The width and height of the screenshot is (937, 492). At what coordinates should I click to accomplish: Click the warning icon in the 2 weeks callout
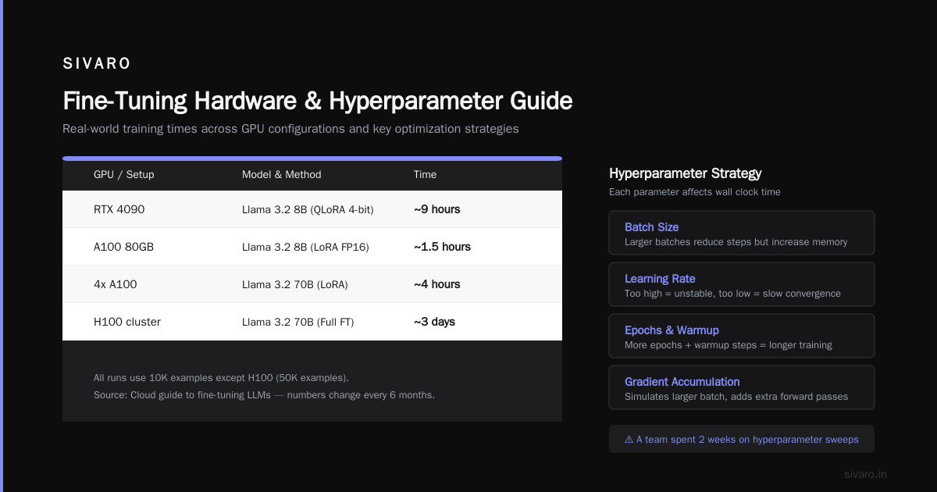[629, 440]
